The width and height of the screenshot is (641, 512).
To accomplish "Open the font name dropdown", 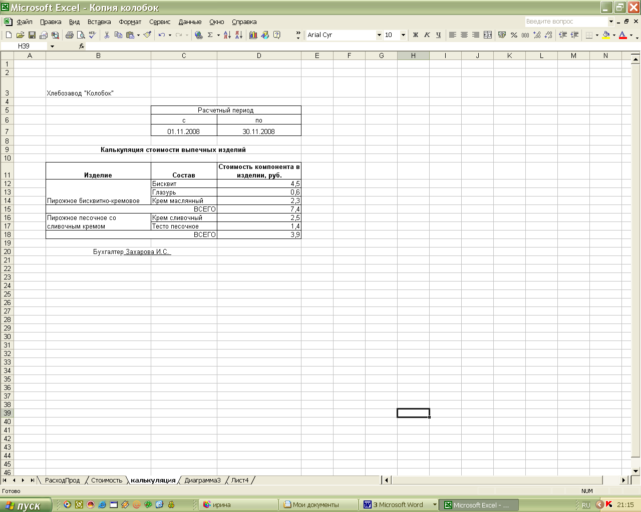I will [x=379, y=35].
